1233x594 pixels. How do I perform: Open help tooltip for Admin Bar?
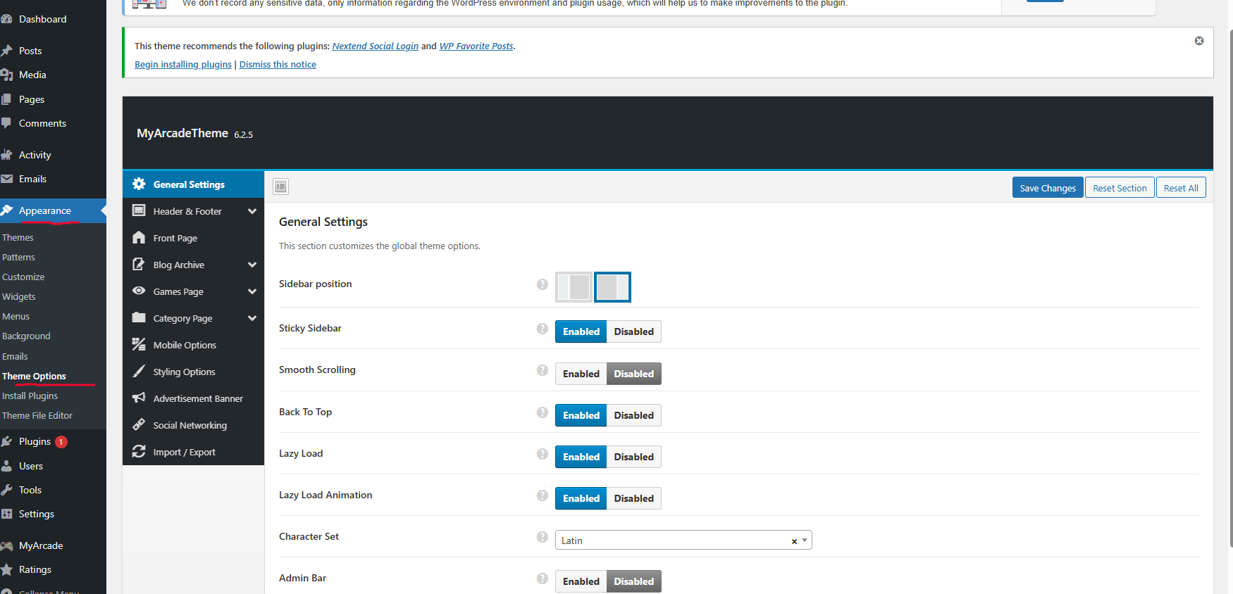pos(543,579)
